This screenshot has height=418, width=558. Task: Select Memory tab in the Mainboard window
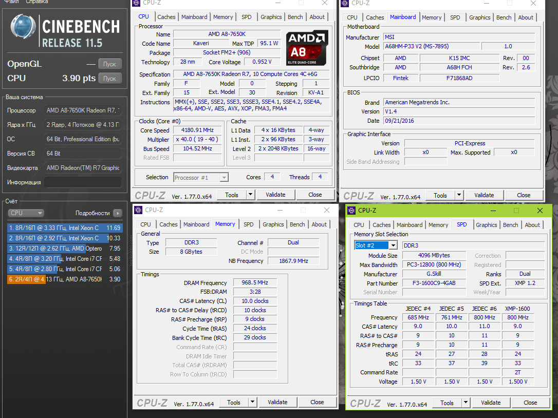tap(432, 17)
